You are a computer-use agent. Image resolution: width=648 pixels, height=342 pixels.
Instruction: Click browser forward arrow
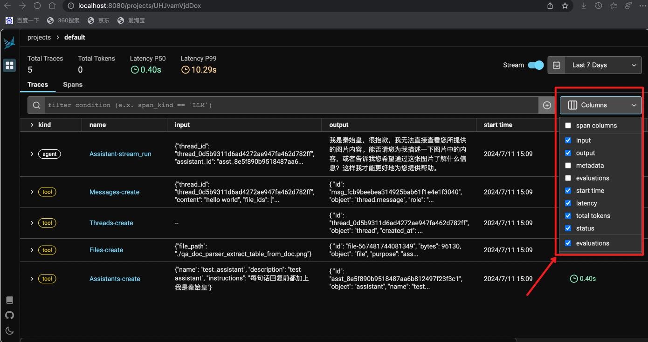pyautogui.click(x=22, y=6)
